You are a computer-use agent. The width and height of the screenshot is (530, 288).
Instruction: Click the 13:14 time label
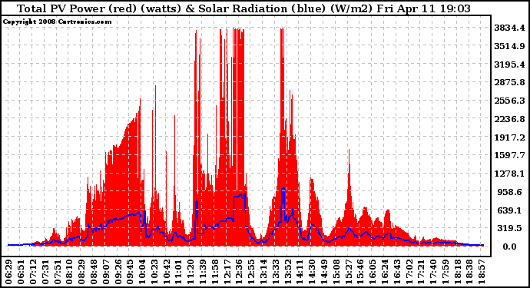[263, 272]
